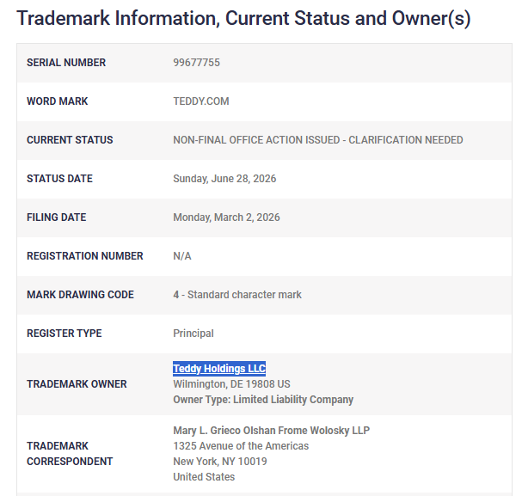Click the '4 - Standard character mark' value
The height and width of the screenshot is (496, 522).
coord(237,295)
